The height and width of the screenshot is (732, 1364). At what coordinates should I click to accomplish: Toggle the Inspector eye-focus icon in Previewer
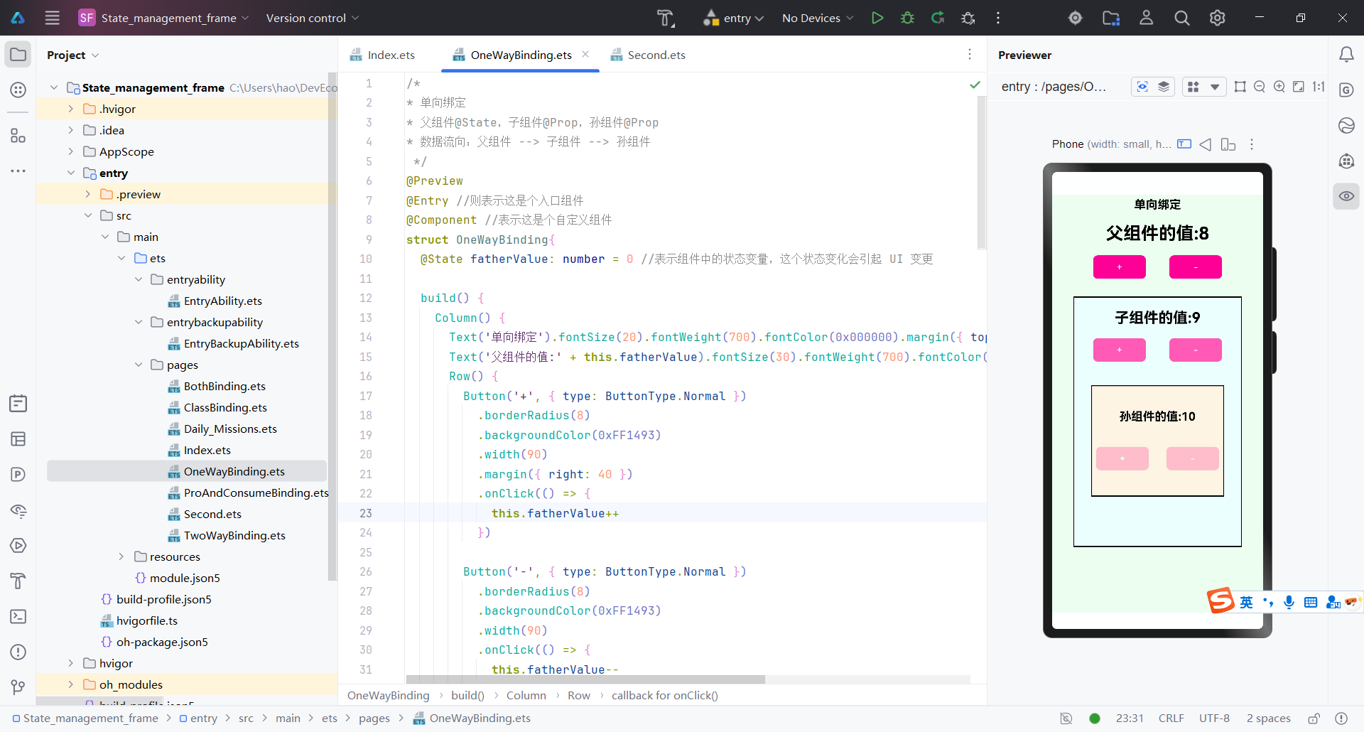pyautogui.click(x=1142, y=87)
